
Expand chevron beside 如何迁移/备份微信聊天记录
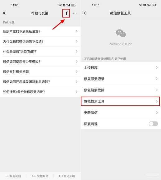pyautogui.click(x=76, y=92)
